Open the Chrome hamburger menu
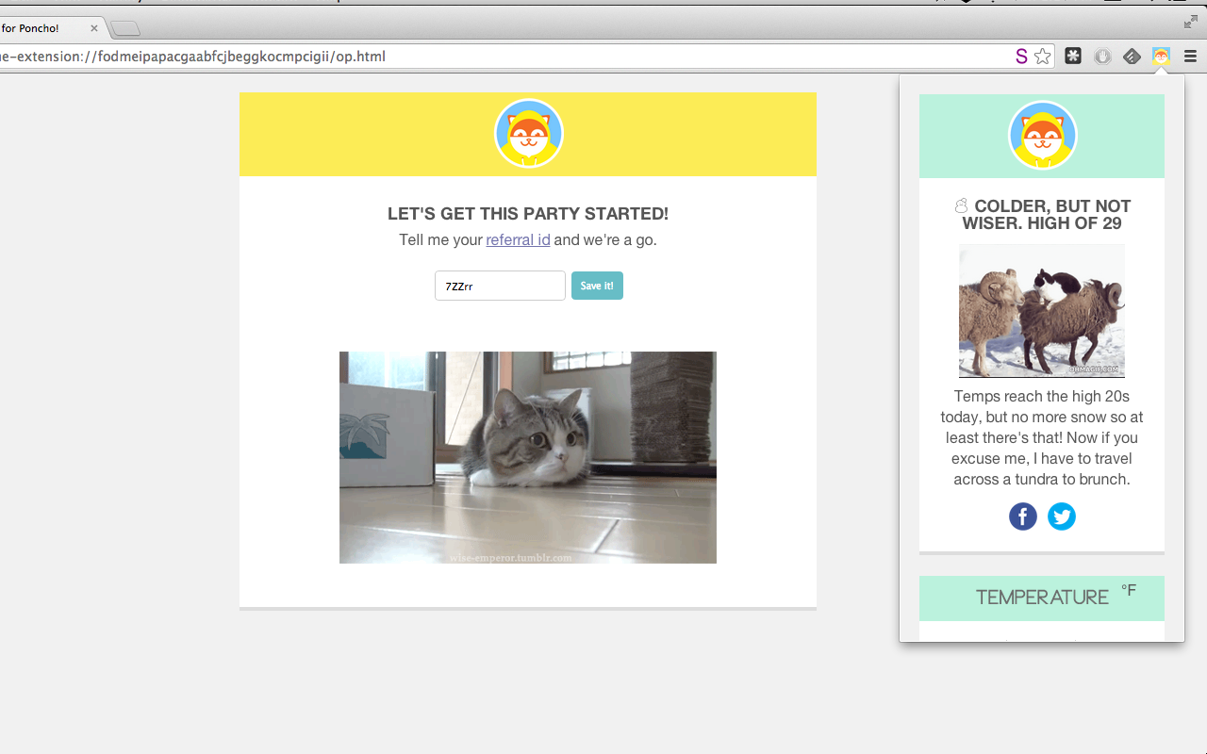1207x754 pixels. (1190, 57)
